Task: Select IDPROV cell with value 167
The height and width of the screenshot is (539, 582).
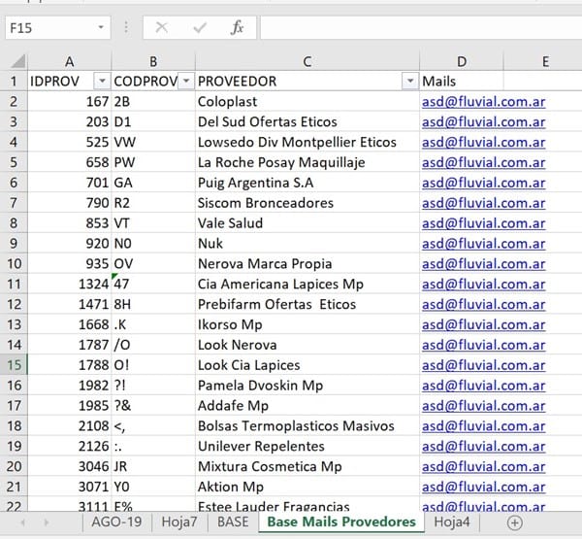Action: tap(70, 102)
